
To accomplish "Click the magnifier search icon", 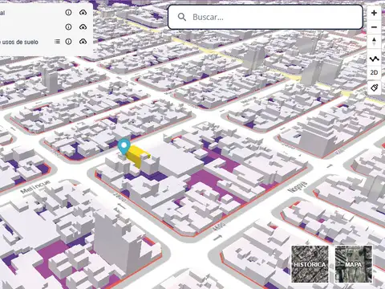I will 182,17.
